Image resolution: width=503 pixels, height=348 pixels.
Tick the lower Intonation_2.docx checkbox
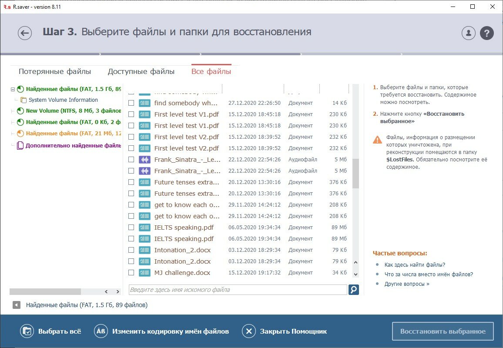tap(131, 261)
